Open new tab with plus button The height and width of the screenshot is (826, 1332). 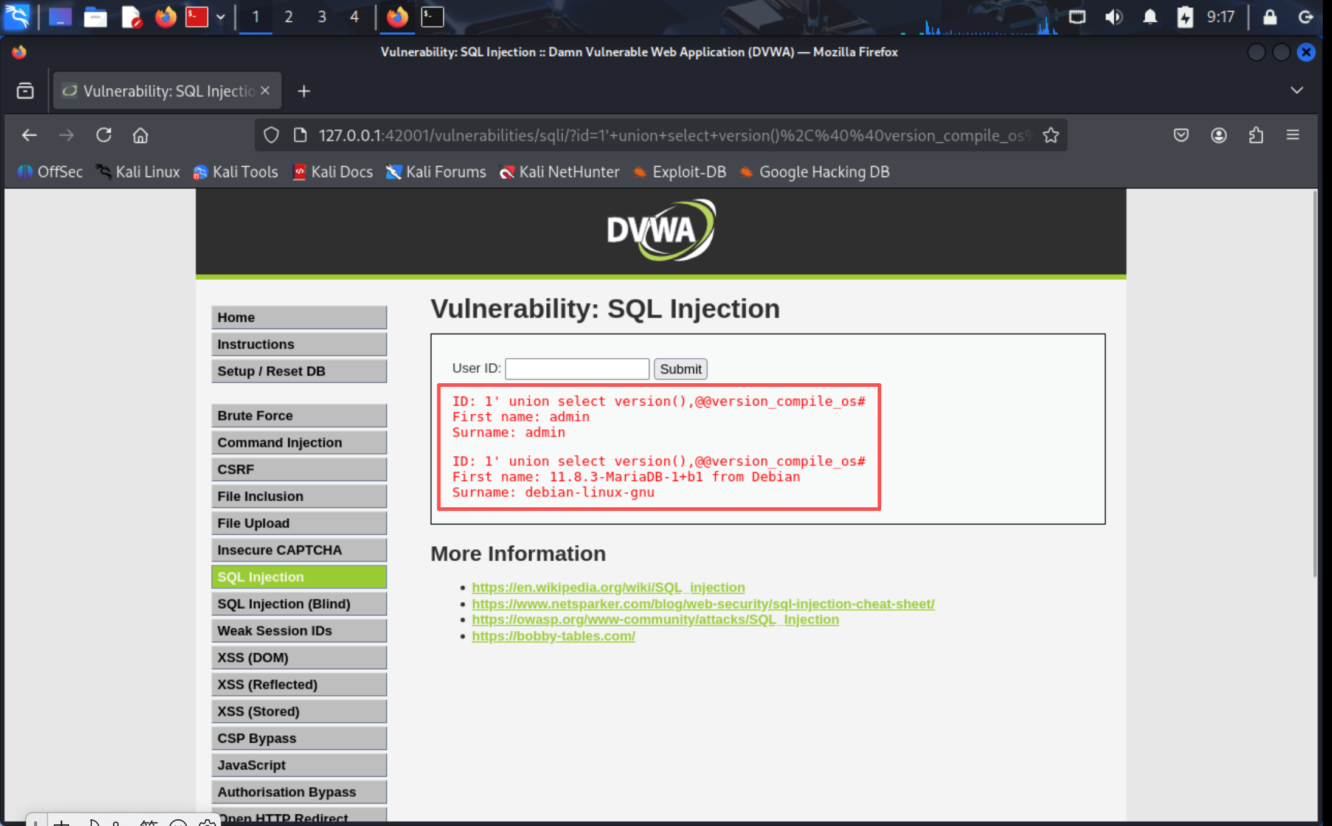(304, 91)
